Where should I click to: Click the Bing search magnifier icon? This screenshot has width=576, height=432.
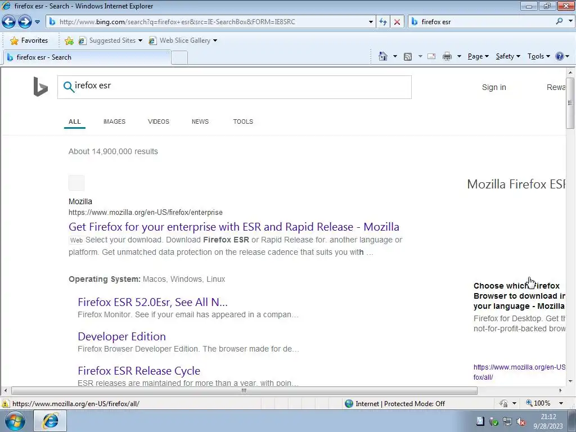coord(69,87)
